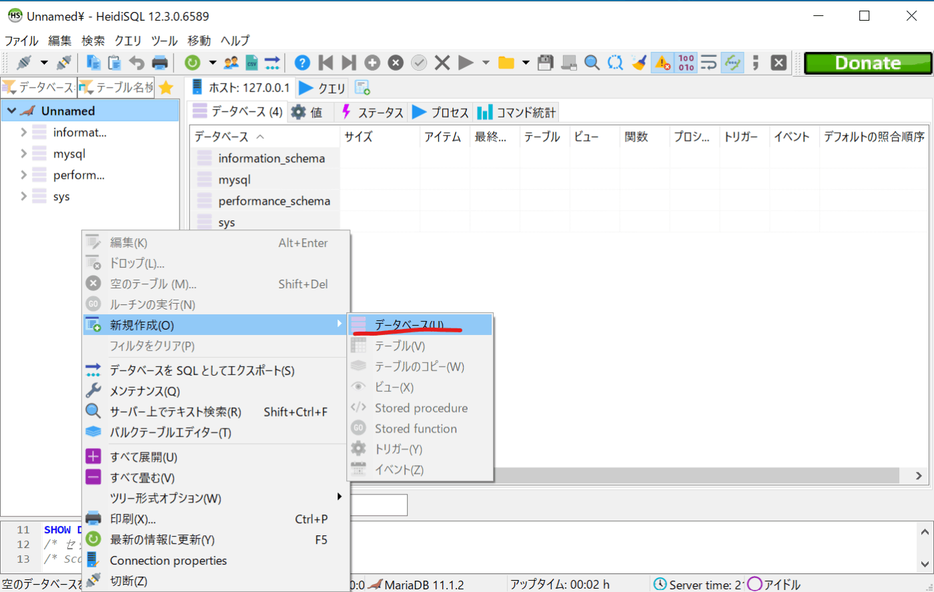Expand the perform... database tree node

pos(24,175)
